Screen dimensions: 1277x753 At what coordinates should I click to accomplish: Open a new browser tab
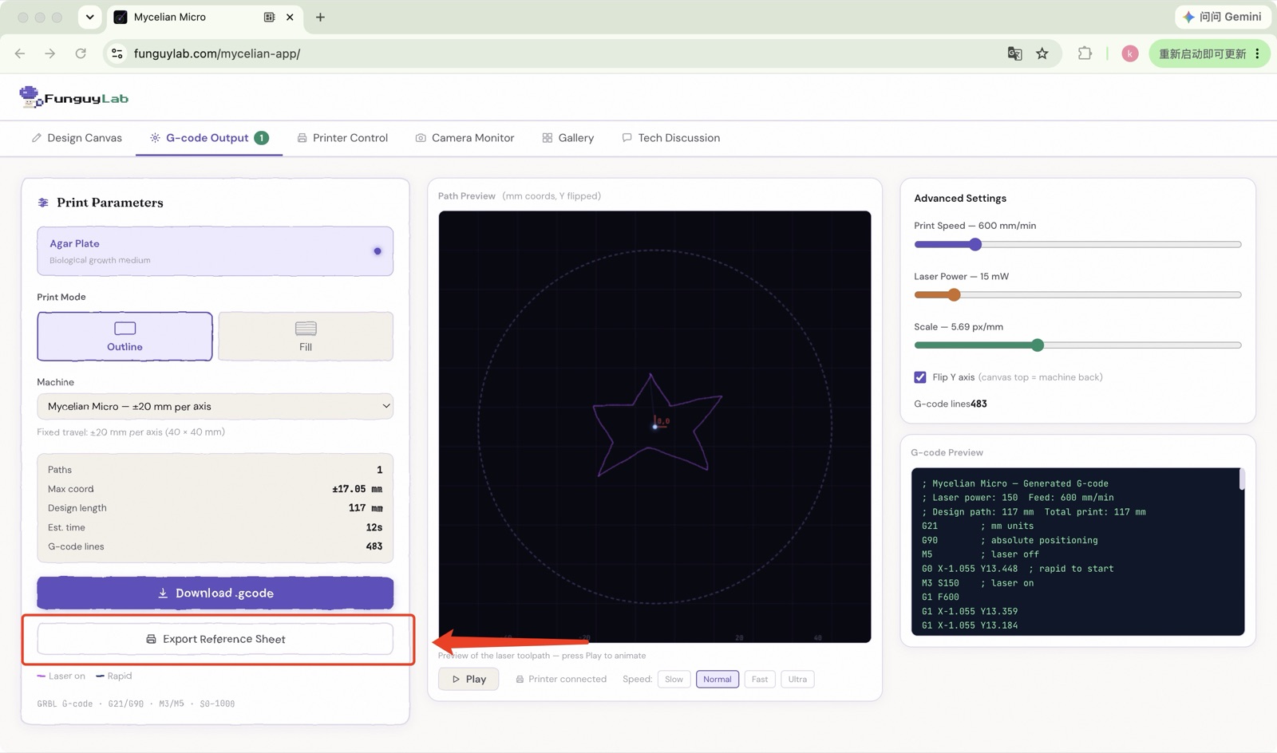coord(320,17)
